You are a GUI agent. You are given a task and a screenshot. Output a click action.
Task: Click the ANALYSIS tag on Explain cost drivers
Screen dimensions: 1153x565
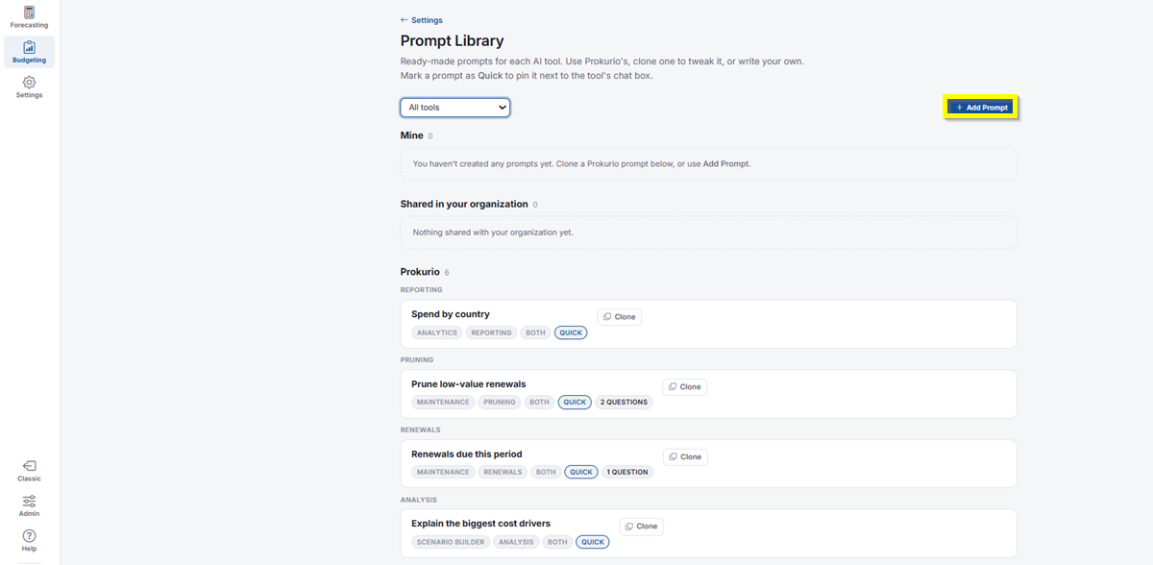click(516, 542)
